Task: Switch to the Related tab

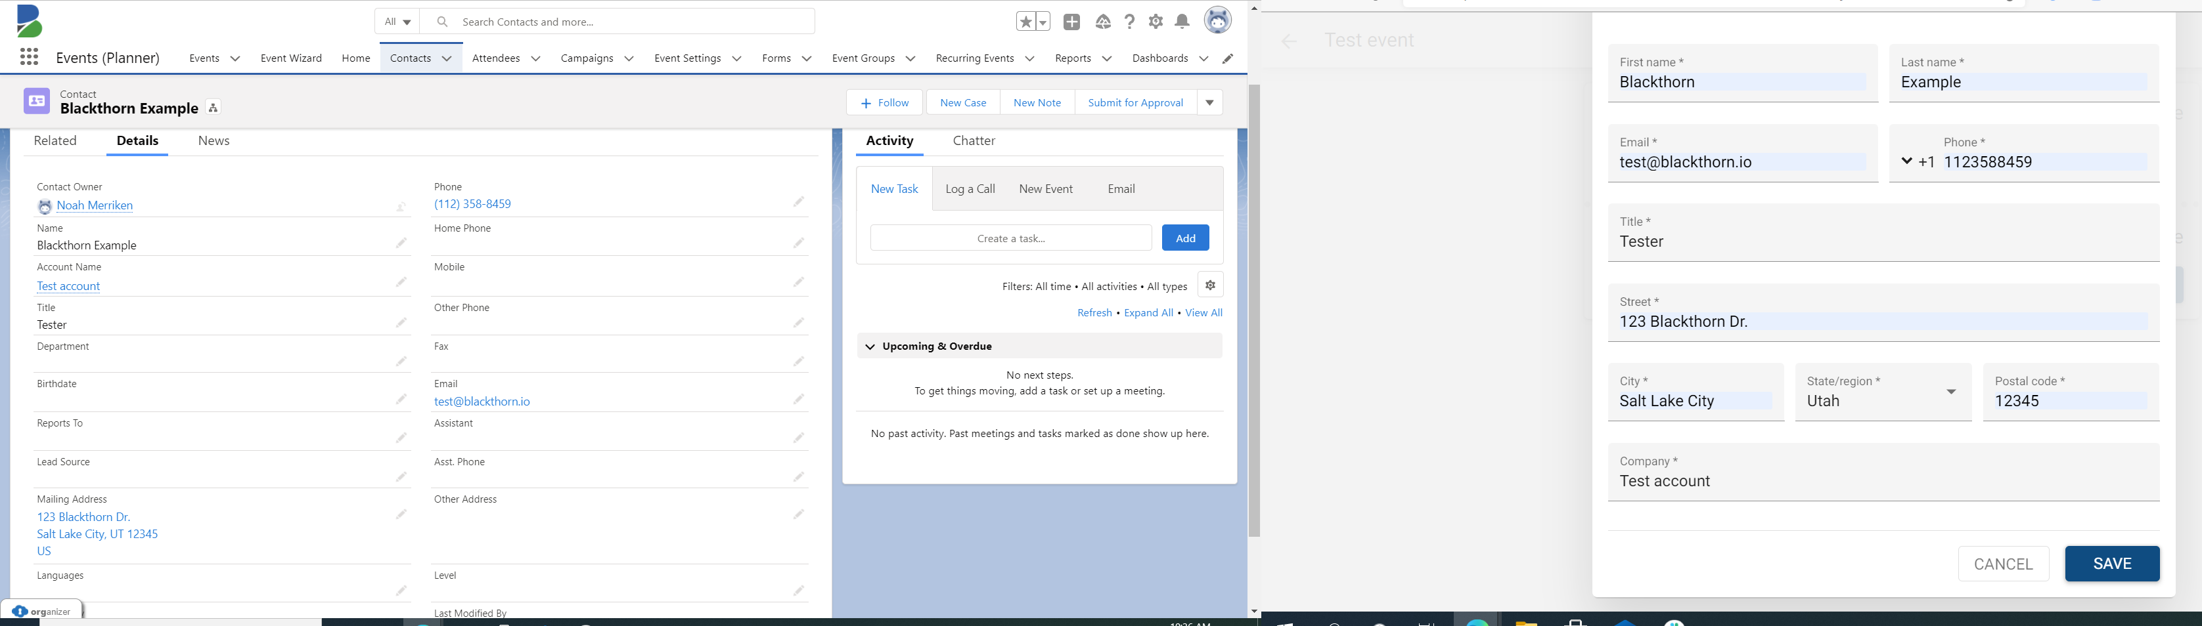Action: tap(56, 141)
